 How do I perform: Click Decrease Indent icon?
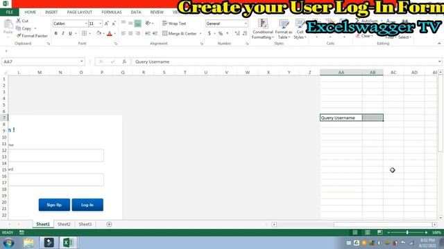pos(148,34)
